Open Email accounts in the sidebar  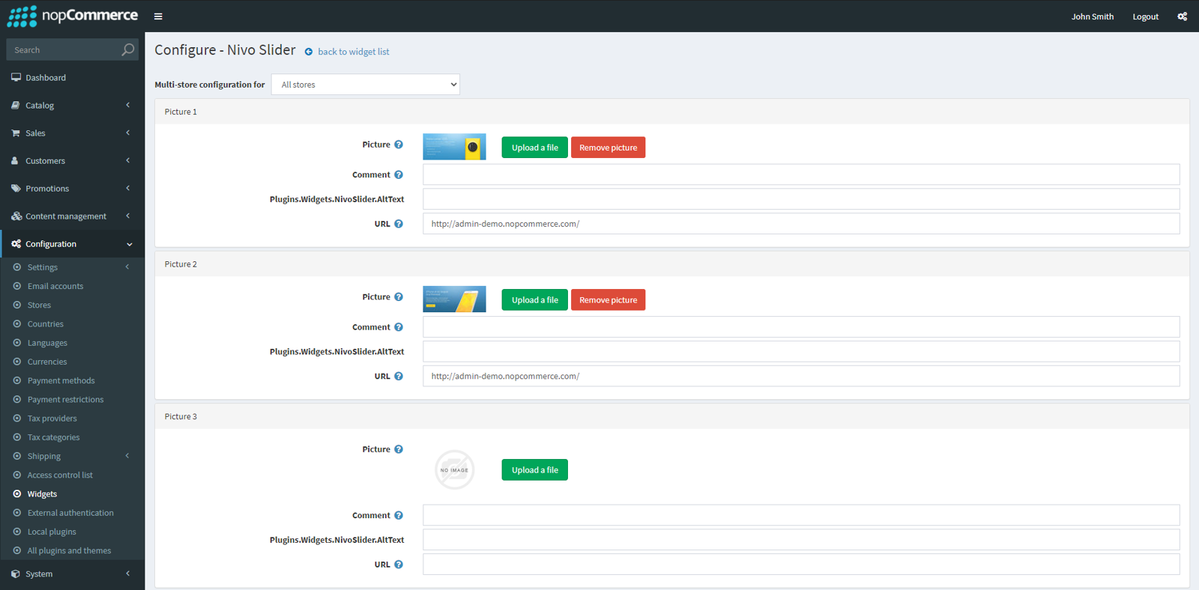[55, 286]
